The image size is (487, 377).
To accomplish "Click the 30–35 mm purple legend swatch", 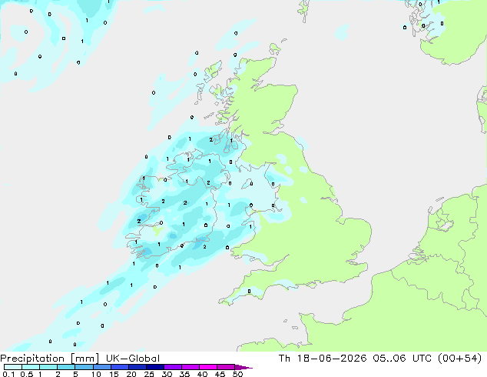I will point(173,367).
